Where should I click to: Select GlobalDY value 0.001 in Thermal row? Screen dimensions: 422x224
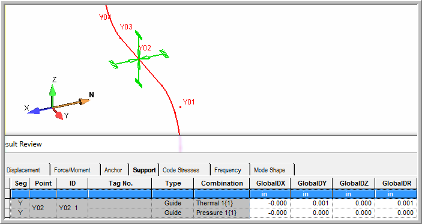click(x=312, y=203)
